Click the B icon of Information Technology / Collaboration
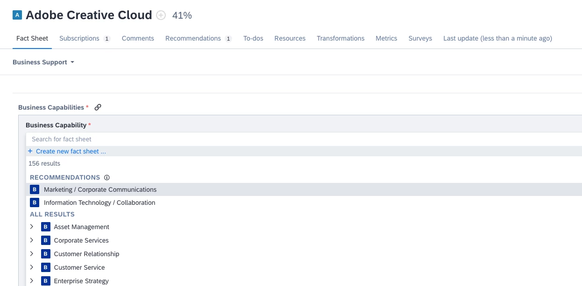582x286 pixels. tap(35, 202)
